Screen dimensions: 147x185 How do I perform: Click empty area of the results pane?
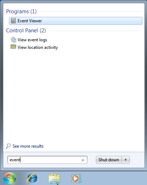(74, 96)
